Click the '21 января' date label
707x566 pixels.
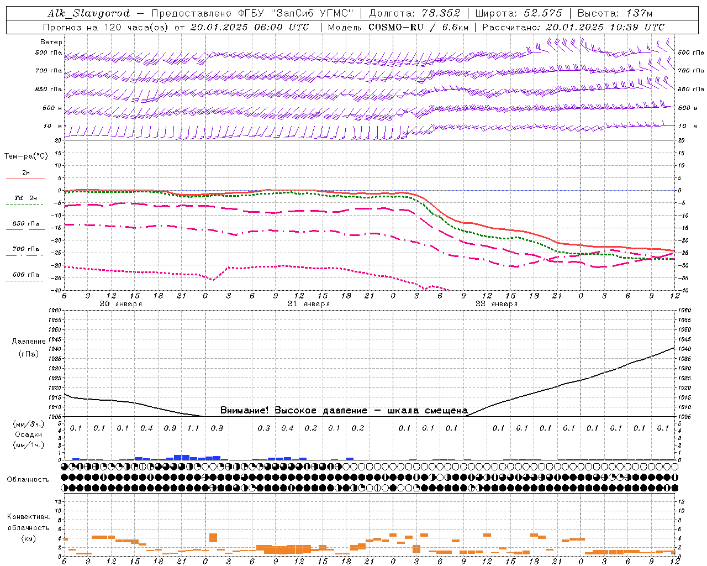(308, 304)
